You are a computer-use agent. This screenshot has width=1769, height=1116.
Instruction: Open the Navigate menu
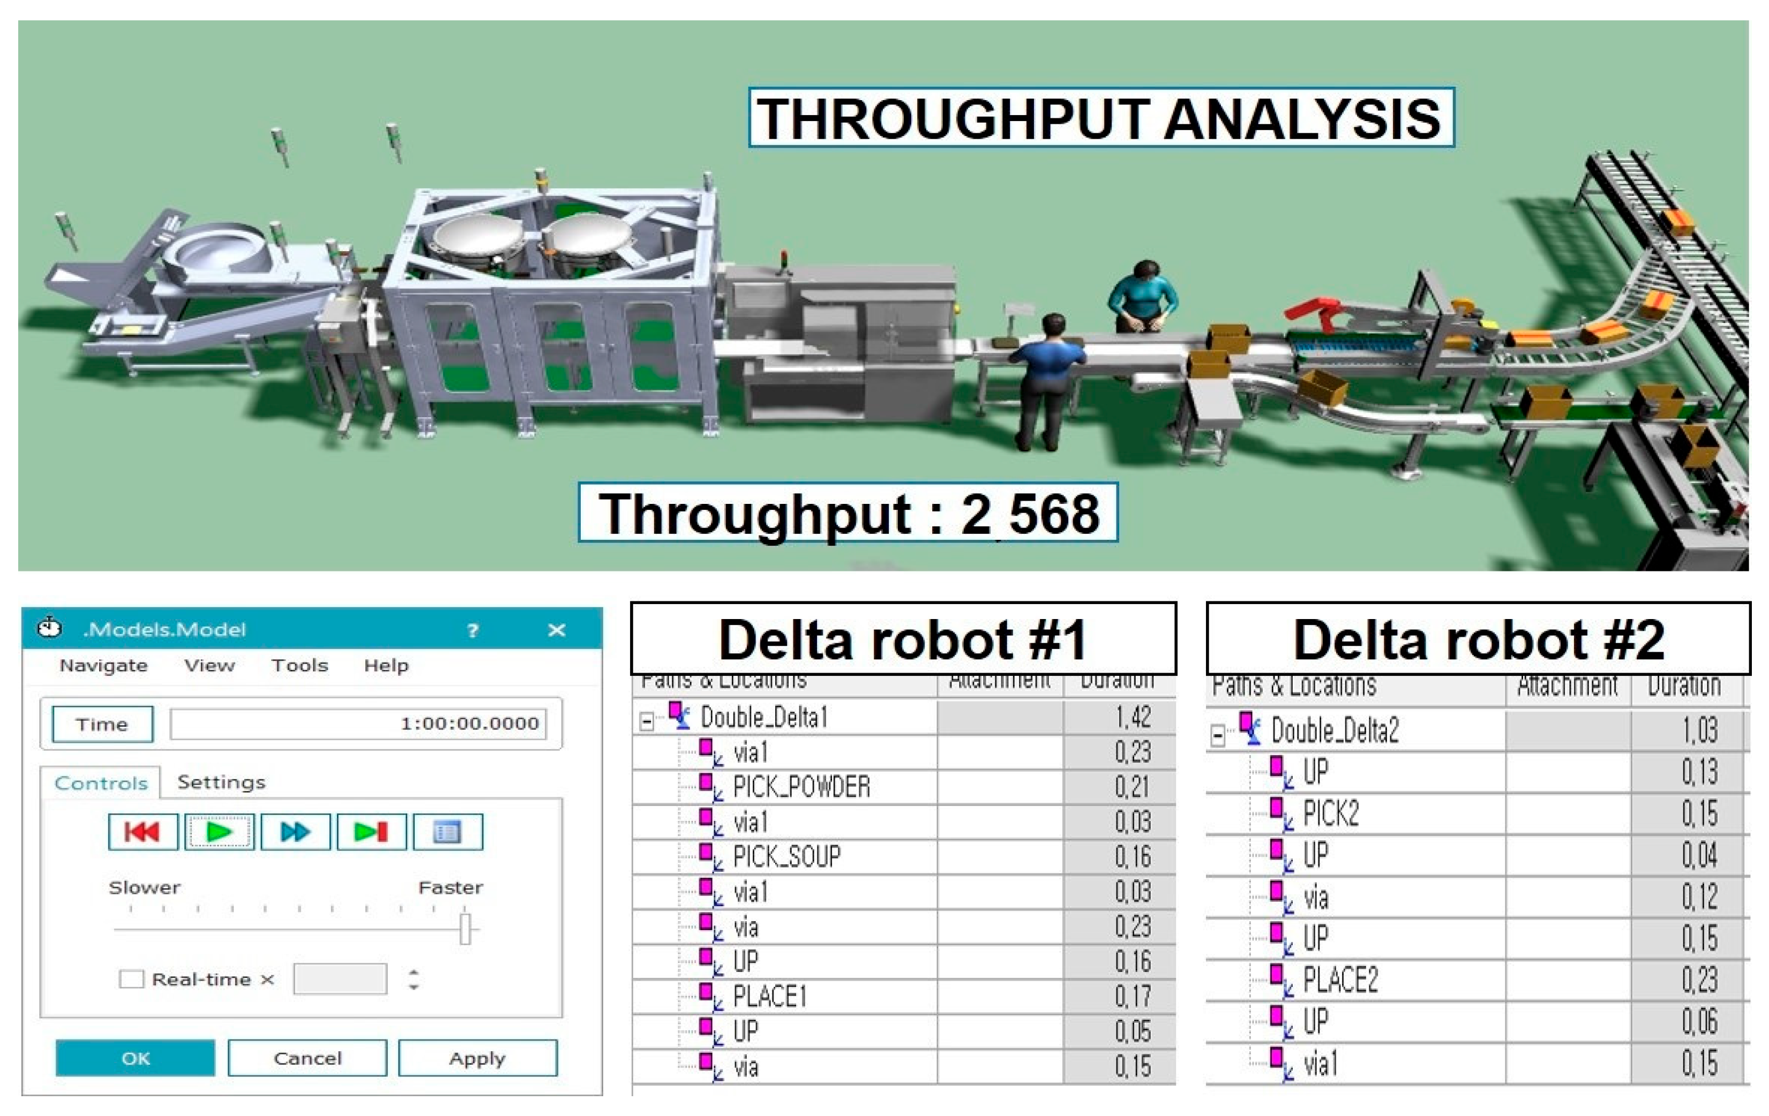pos(103,665)
